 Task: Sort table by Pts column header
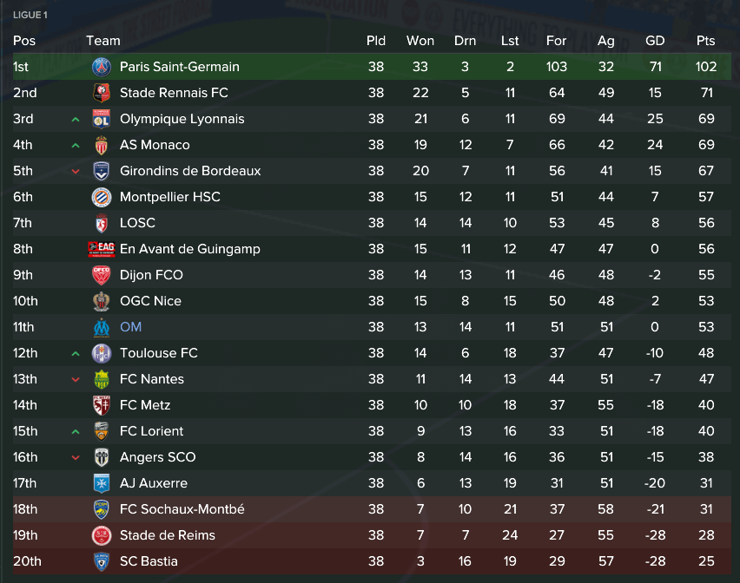tap(705, 41)
